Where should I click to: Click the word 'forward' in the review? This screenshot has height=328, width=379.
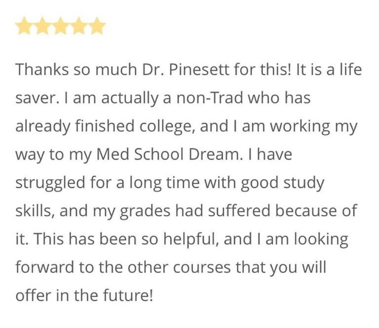click(x=45, y=267)
